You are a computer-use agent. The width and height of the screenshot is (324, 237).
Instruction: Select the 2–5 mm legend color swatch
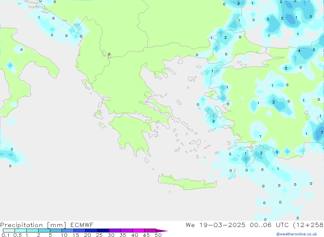(44, 231)
